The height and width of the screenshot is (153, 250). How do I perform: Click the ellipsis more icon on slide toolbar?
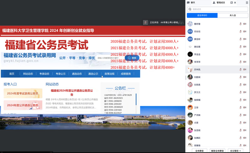pyautogui.click(x=39, y=123)
